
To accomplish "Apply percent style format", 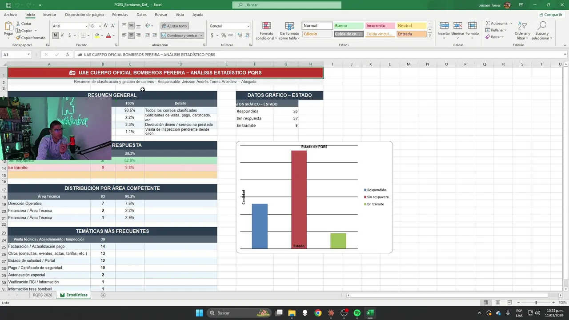I will pos(224,35).
